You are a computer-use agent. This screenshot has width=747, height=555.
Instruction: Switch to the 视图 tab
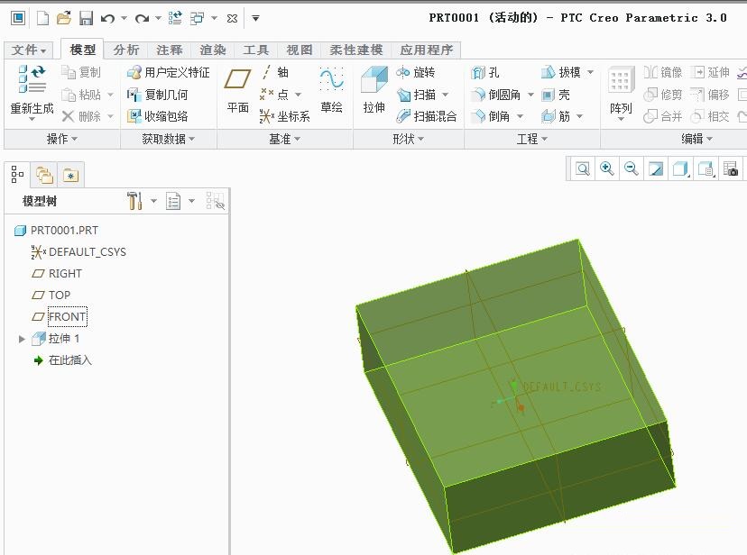pos(300,50)
